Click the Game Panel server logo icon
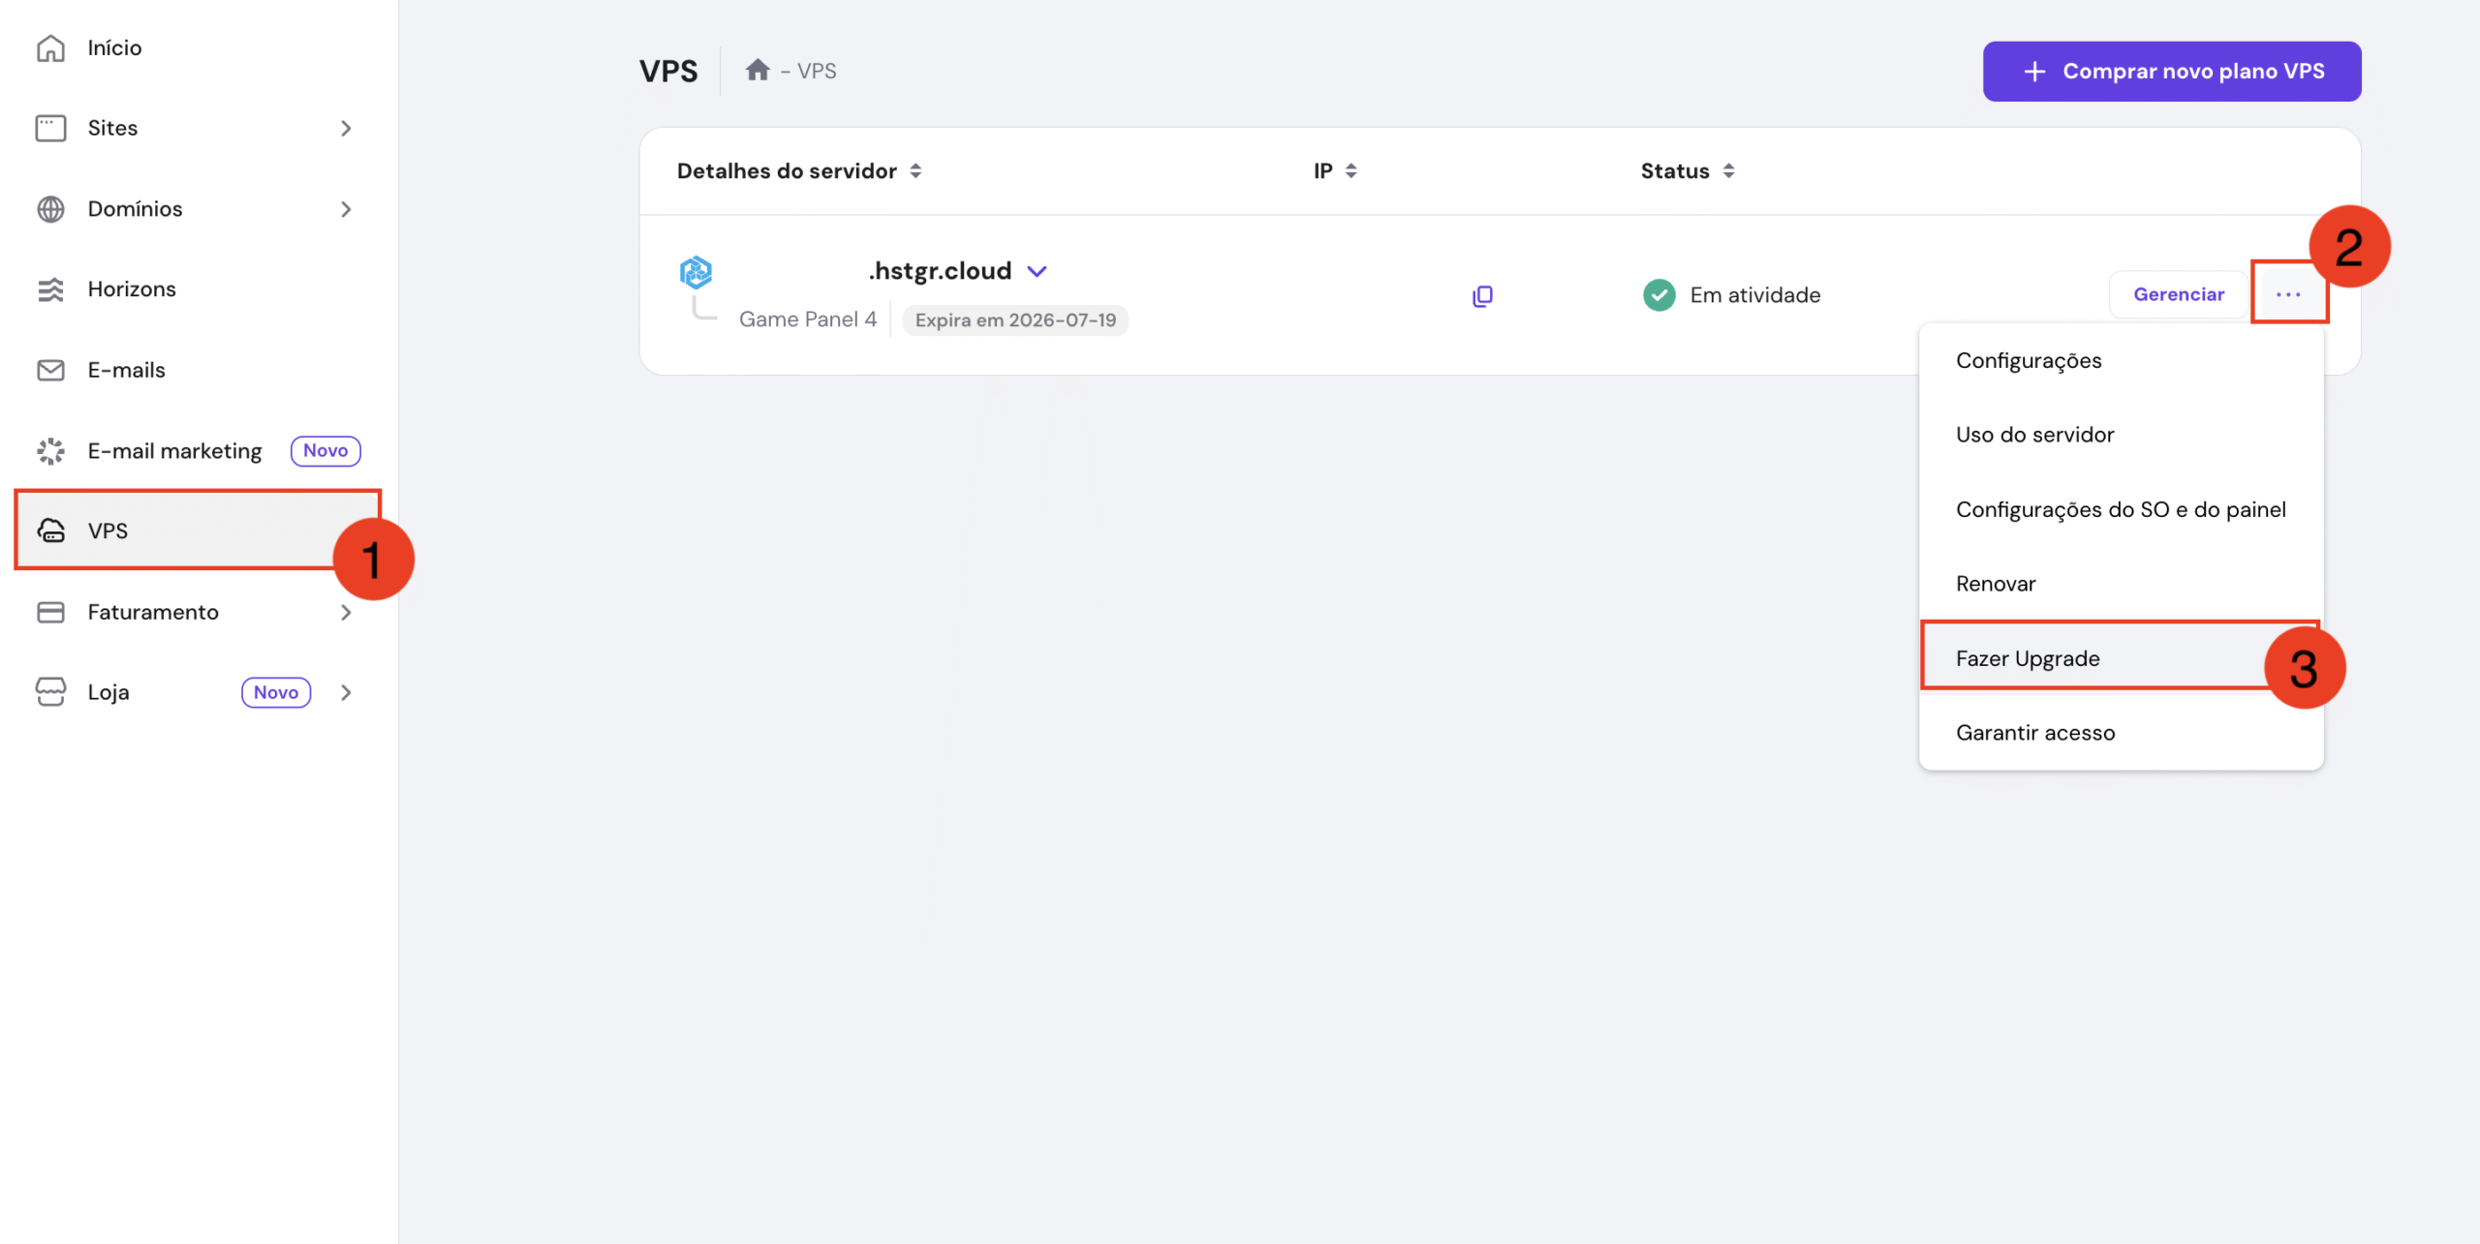The width and height of the screenshot is (2480, 1244). pyautogui.click(x=696, y=272)
